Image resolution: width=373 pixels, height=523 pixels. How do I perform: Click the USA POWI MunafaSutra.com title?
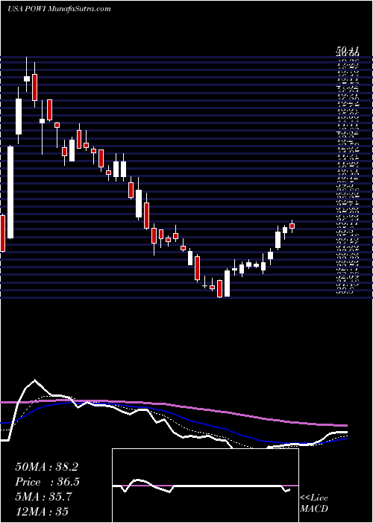click(59, 9)
